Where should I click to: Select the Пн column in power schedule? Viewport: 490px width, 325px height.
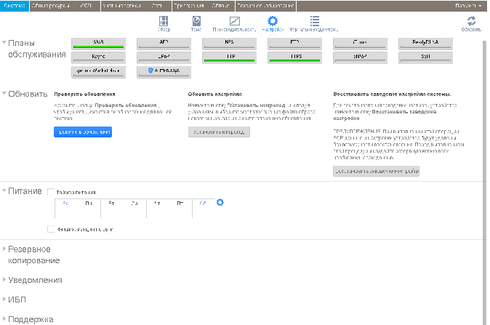(x=89, y=208)
